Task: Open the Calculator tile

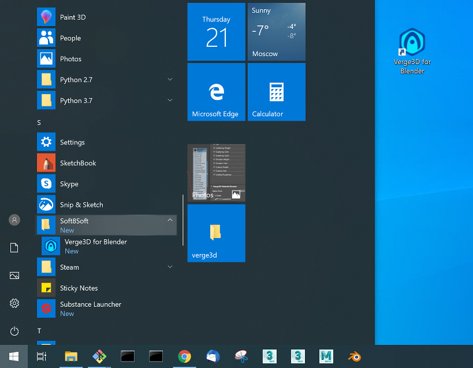Action: pyautogui.click(x=277, y=92)
